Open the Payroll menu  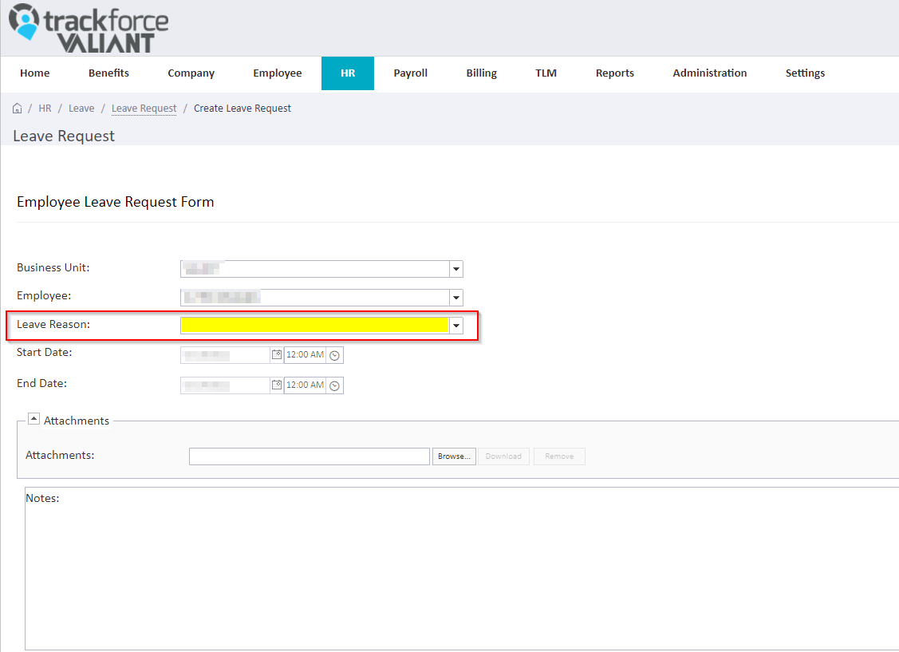click(411, 73)
